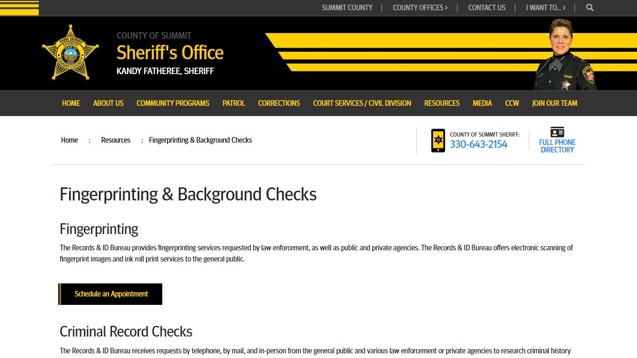This screenshot has height=358, width=637.
Task: Click Fingerprinting & Background Checks breadcrumb
Action: coord(201,140)
